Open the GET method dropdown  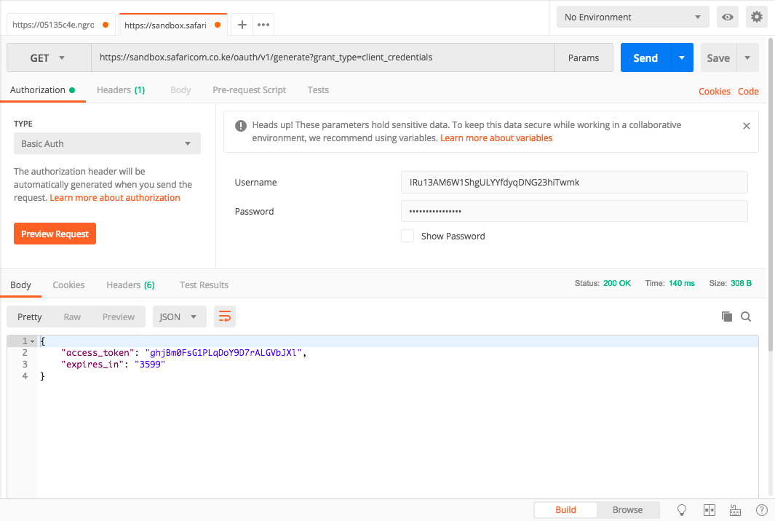tap(49, 57)
